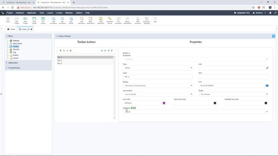Click into the Hint input field
The width and height of the screenshot is (278, 156).
233,77
